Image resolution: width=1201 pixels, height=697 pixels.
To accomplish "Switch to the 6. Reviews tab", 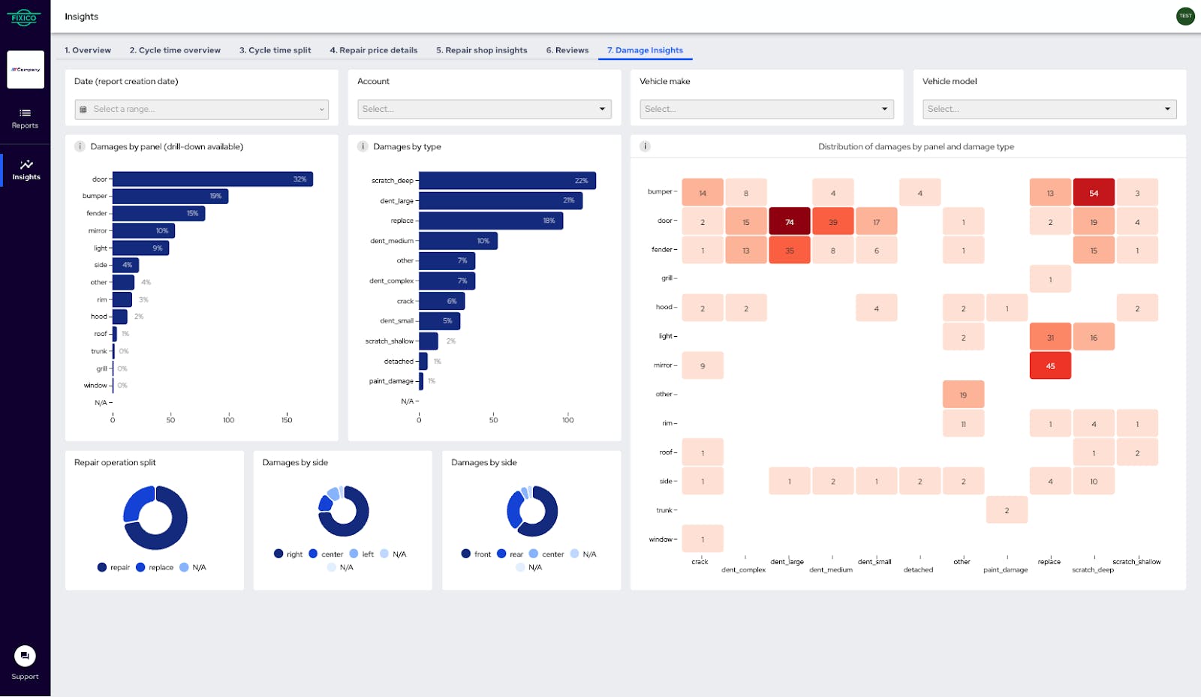I will point(567,50).
